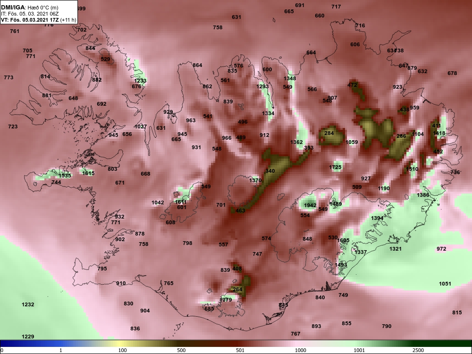Viewport: 472px width, 354px height.
Task: Click the map value 1051
Action: click(x=445, y=284)
